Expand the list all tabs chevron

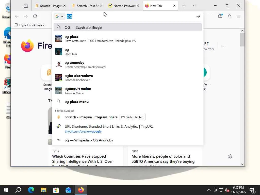(x=194, y=6)
